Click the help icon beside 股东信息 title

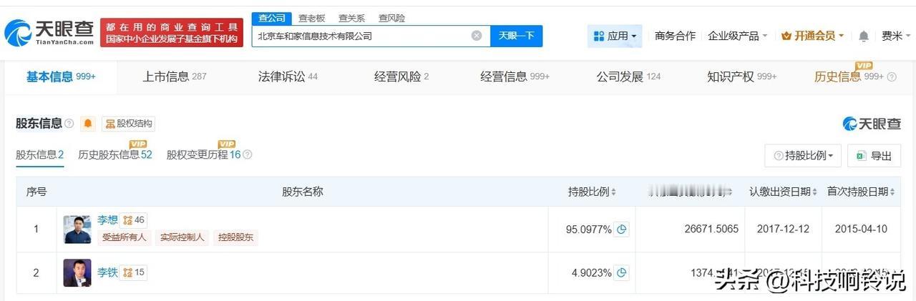[69, 124]
